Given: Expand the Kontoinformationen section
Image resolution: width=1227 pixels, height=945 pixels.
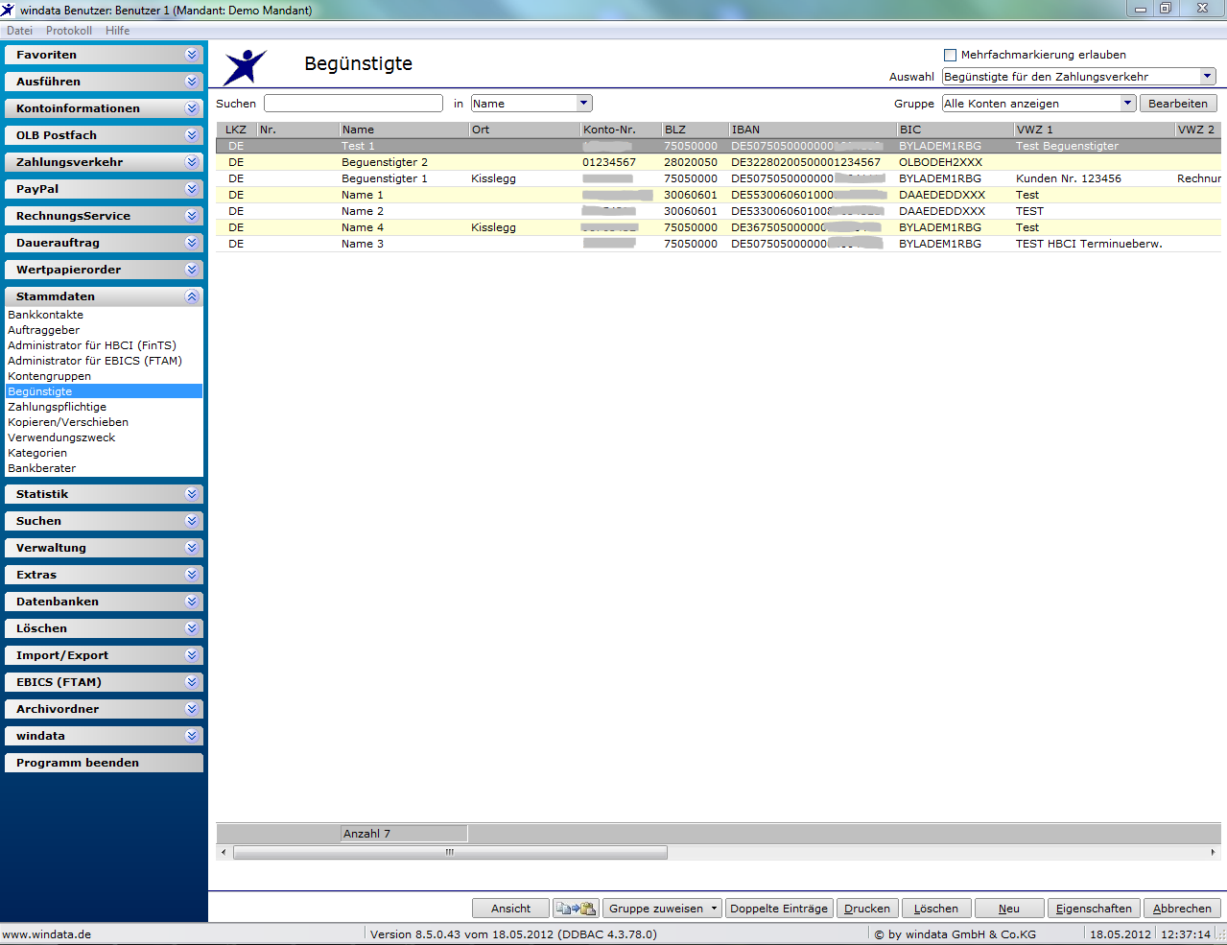Looking at the screenshot, I should point(105,108).
